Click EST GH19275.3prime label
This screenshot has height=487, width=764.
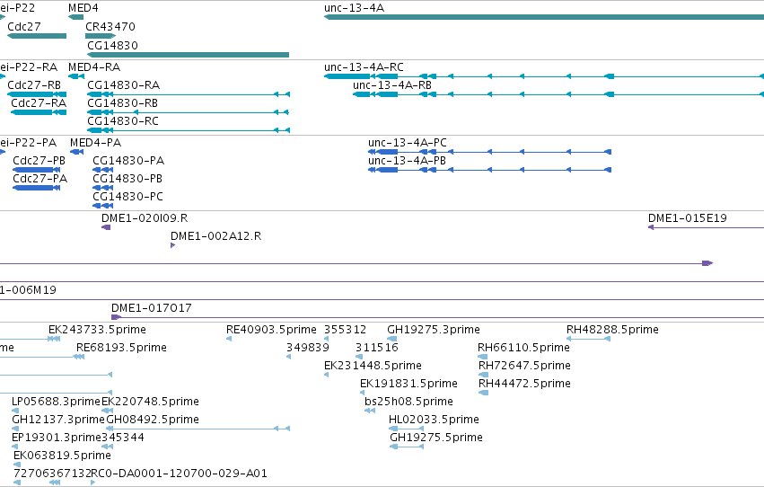click(x=434, y=329)
